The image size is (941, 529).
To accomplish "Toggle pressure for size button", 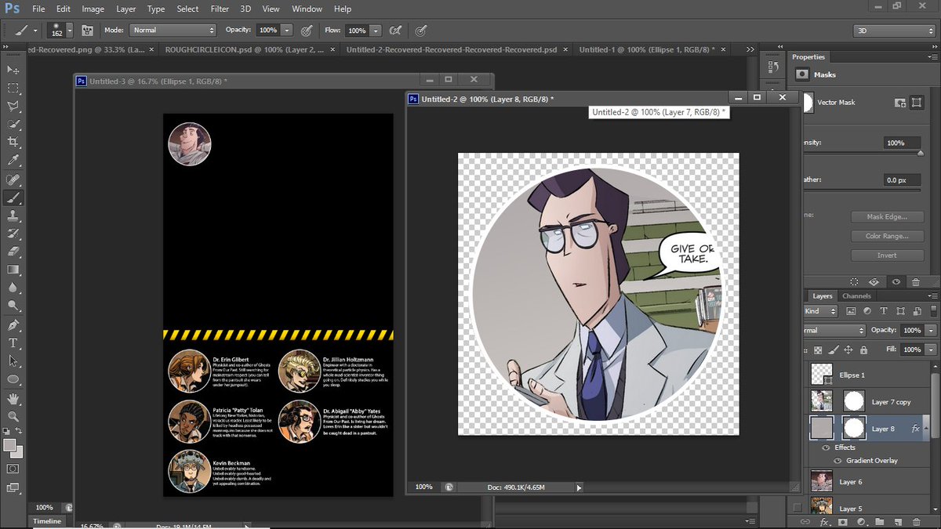I will (421, 30).
